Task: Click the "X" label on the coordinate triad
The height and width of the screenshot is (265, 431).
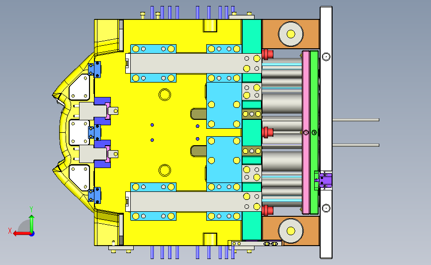Action: click(10, 231)
